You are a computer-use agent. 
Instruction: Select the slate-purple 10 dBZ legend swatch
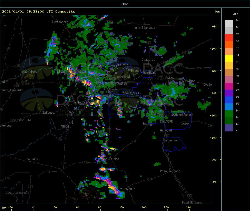click(229, 128)
